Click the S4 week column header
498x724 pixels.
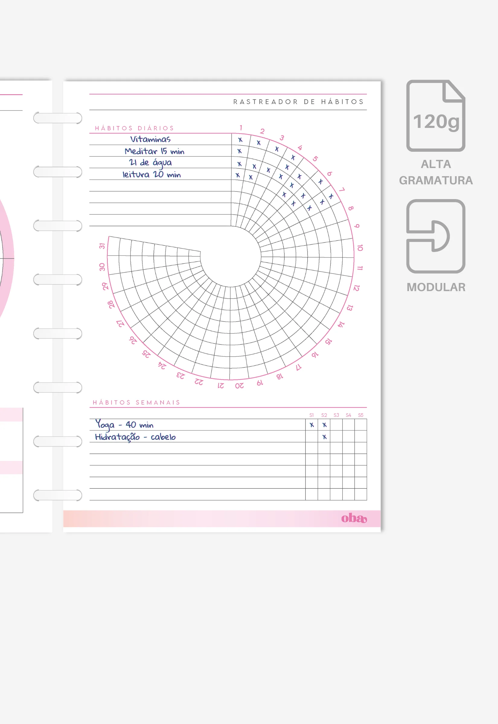click(x=348, y=415)
